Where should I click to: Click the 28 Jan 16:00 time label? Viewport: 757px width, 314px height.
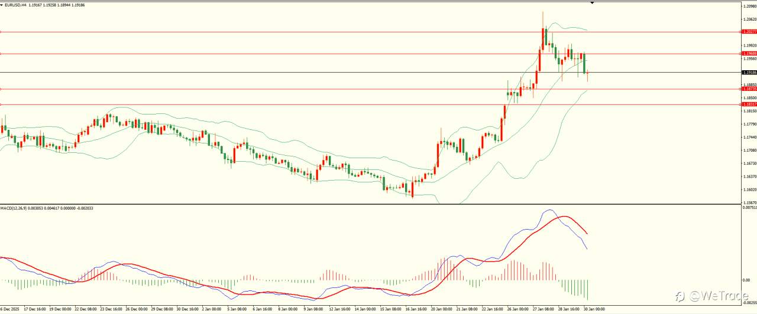(x=569, y=309)
